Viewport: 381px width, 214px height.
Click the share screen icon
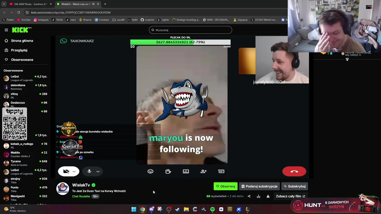point(186,171)
